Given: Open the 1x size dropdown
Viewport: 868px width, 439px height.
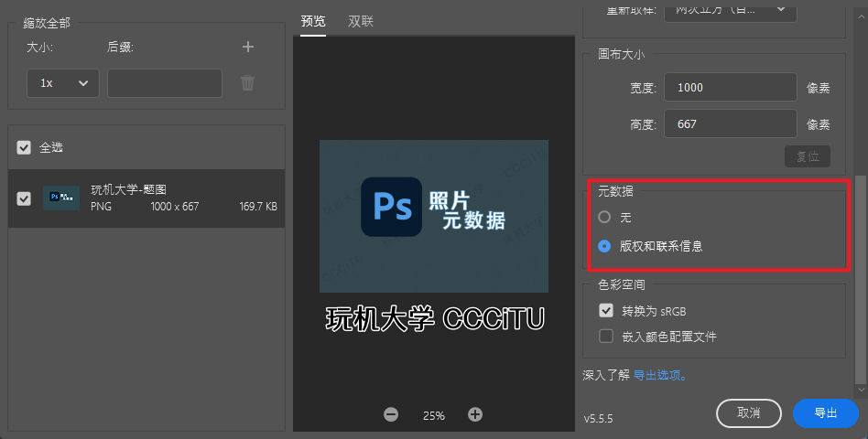Looking at the screenshot, I should [x=62, y=83].
